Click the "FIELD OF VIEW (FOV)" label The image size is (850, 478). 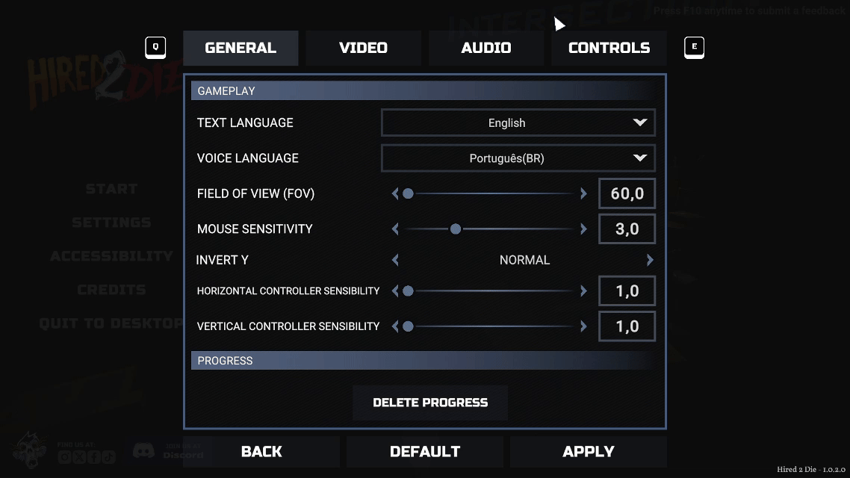pyautogui.click(x=256, y=194)
